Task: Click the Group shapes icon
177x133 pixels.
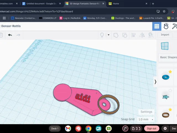Action: pyautogui.click(x=116, y=35)
